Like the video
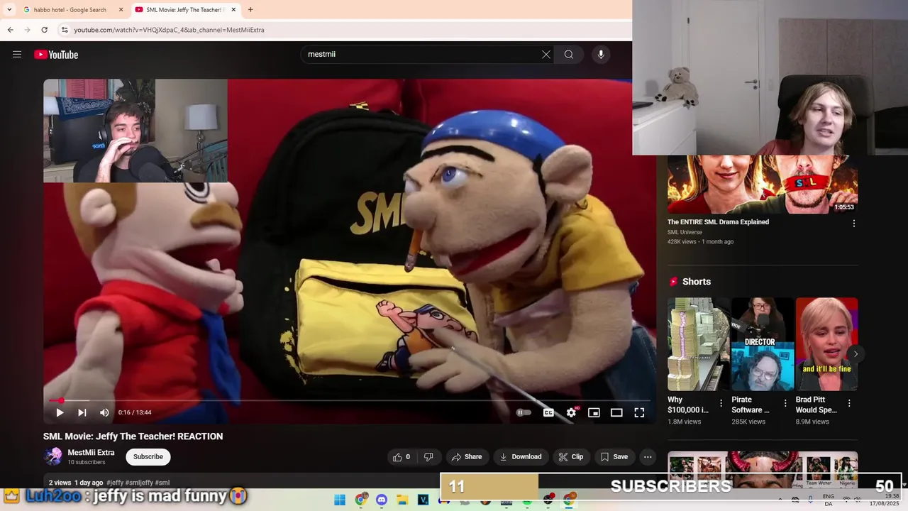This screenshot has width=908, height=511. coord(402,457)
